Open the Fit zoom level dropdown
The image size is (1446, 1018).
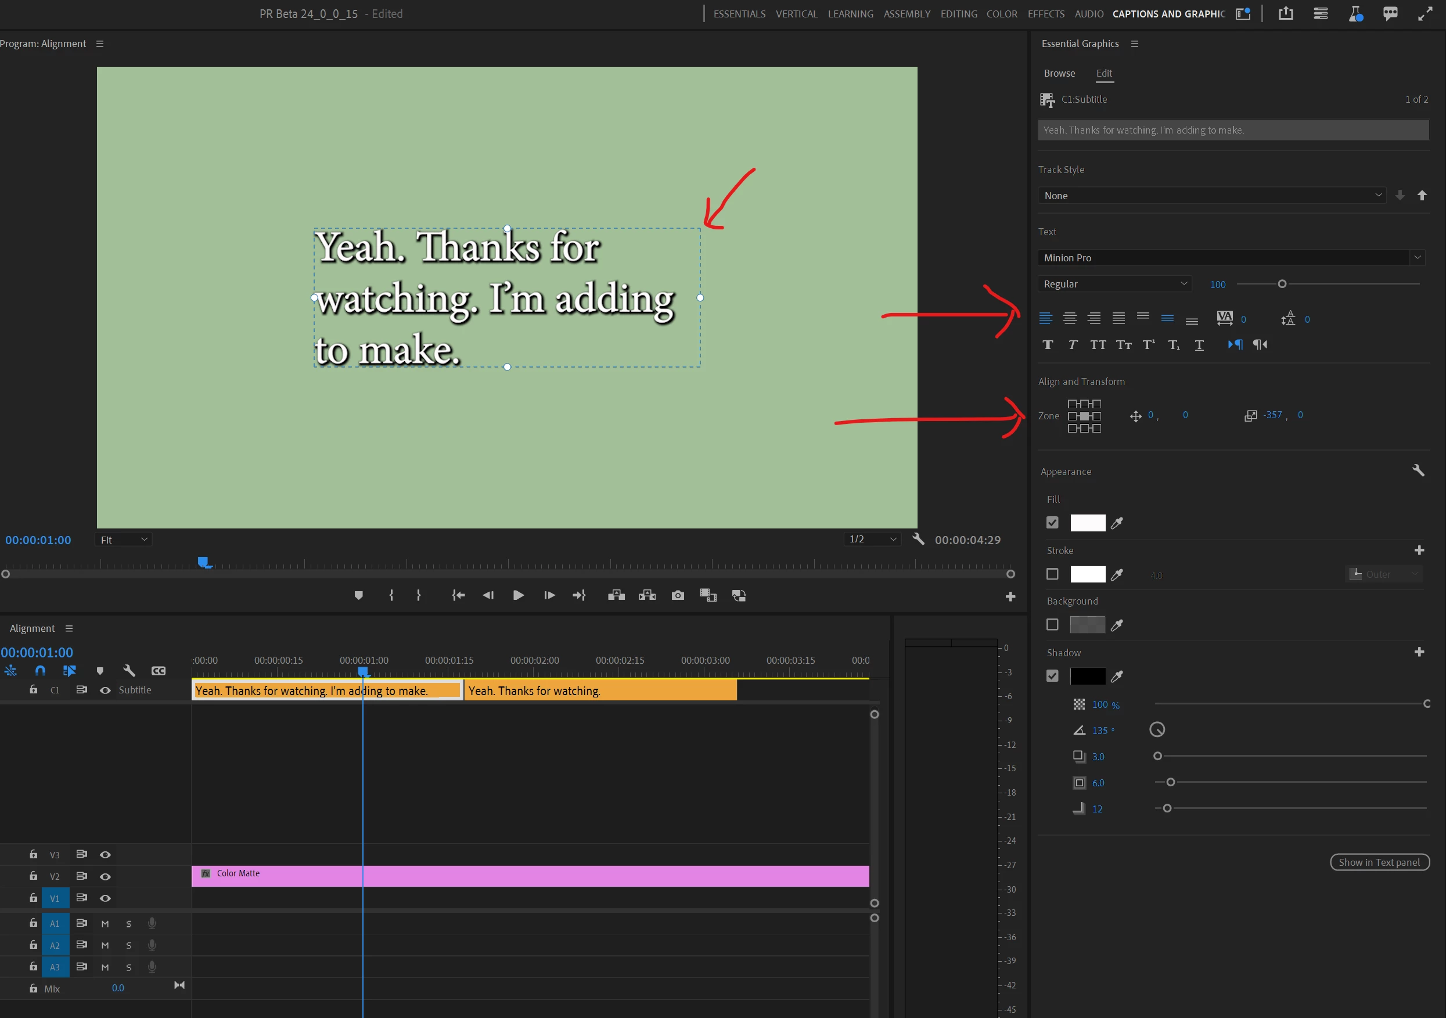124,539
